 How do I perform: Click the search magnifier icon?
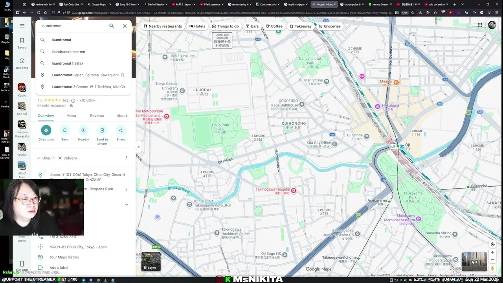click(112, 26)
